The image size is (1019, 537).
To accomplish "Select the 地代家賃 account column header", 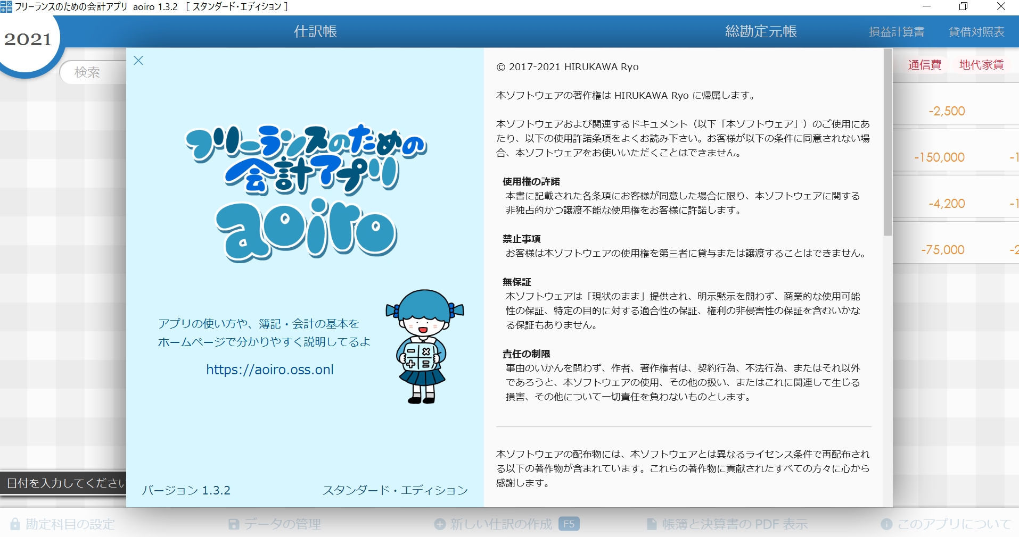I will [x=981, y=64].
